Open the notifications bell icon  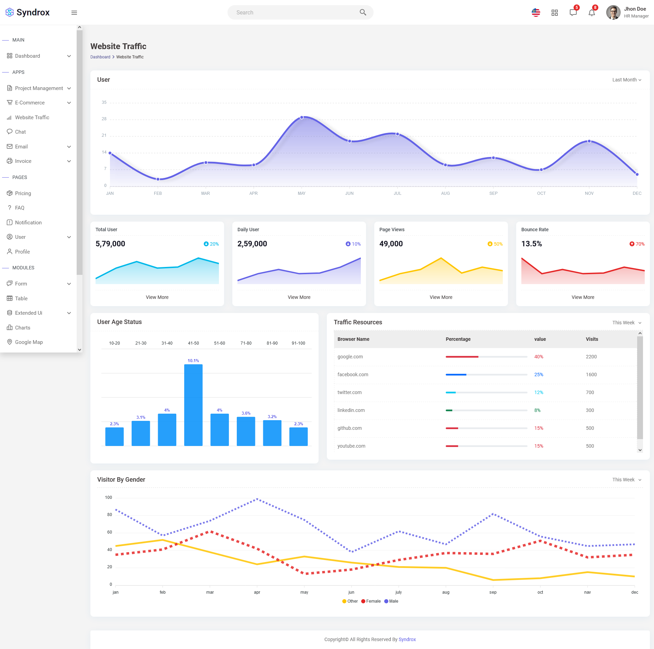[591, 13]
